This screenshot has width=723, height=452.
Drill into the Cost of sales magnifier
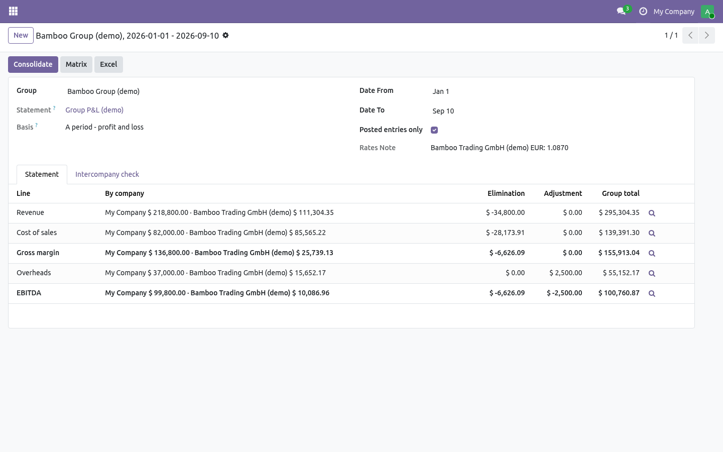coord(652,233)
